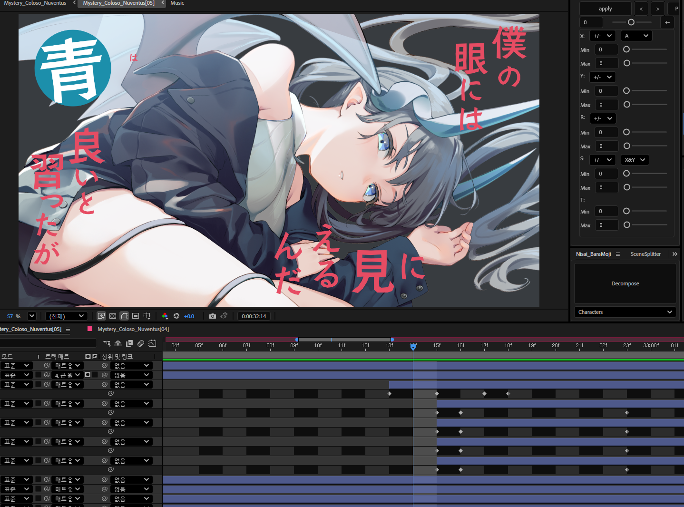
Task: Click the +- button
Action: pos(667,22)
